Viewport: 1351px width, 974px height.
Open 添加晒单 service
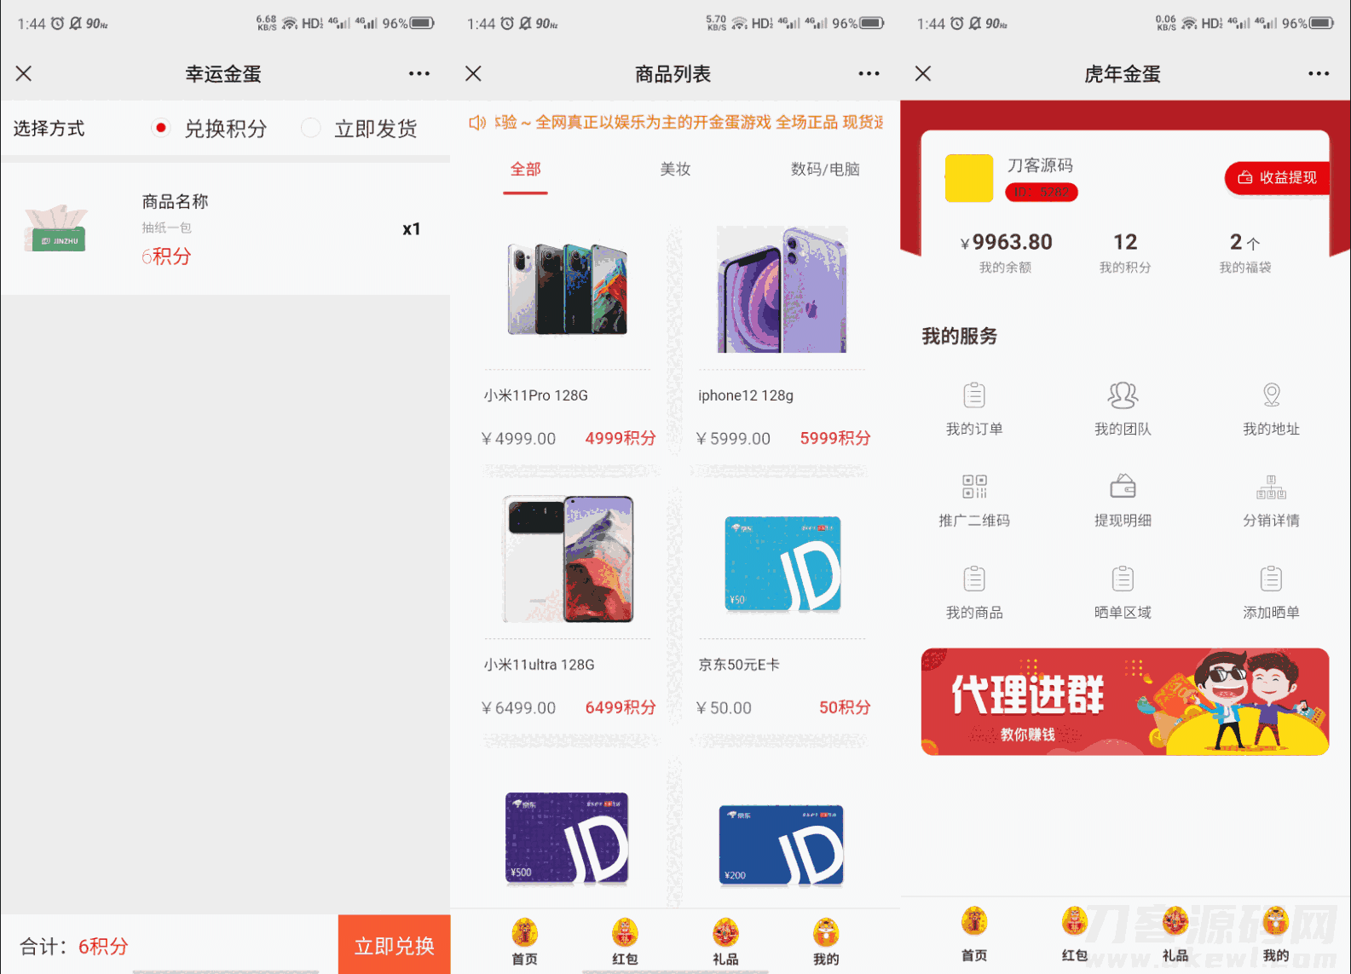1271,593
